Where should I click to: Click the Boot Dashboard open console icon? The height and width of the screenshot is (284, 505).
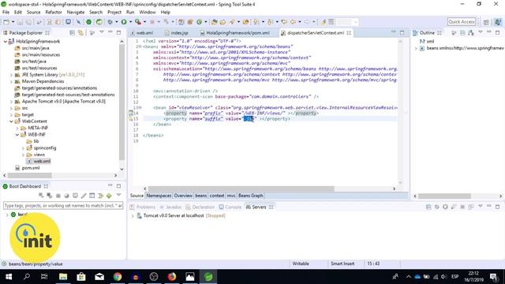pyautogui.click(x=75, y=196)
